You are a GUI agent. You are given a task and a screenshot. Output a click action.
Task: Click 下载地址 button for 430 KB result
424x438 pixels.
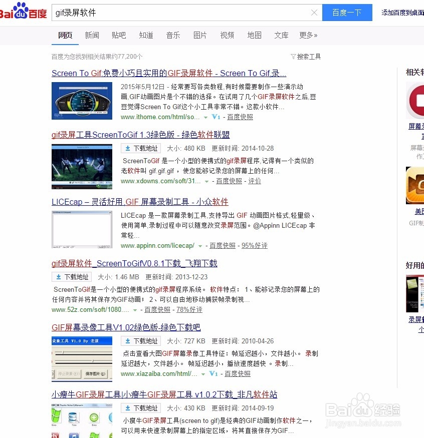(x=141, y=408)
